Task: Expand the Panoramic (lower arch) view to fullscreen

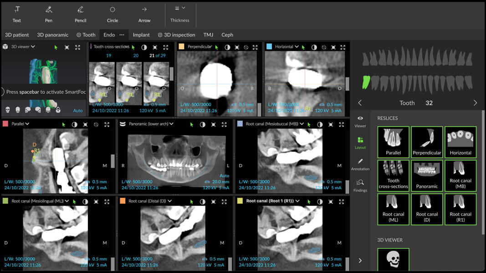Action: [x=224, y=124]
